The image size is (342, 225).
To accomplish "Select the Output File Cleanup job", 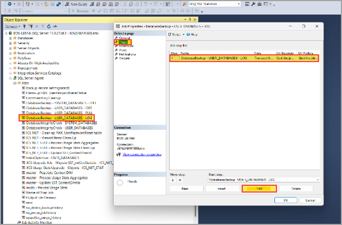I will coord(41,198).
